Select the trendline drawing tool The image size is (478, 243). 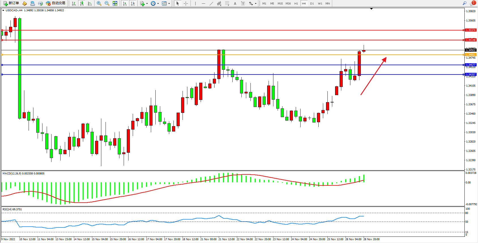[x=211, y=3]
